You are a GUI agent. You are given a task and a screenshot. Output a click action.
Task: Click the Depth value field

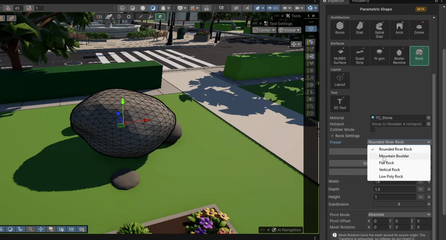click(394, 189)
